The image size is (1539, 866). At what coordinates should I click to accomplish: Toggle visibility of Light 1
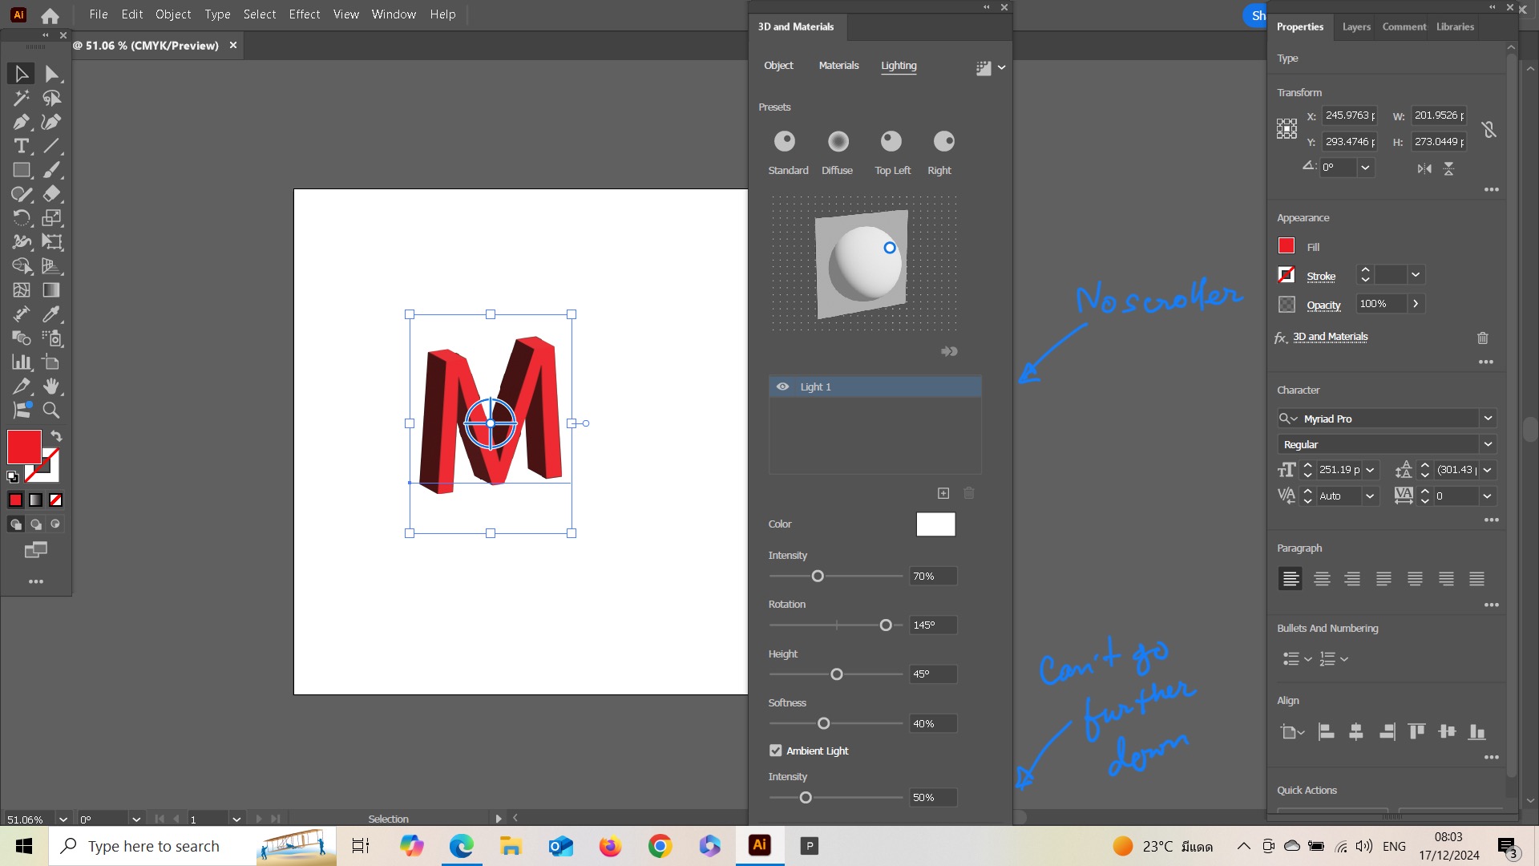[782, 386]
